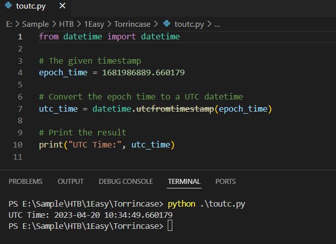Place the cursor on the utcfromtimestamp method
Image resolution: width=336 pixels, height=244 pixels.
(175, 109)
